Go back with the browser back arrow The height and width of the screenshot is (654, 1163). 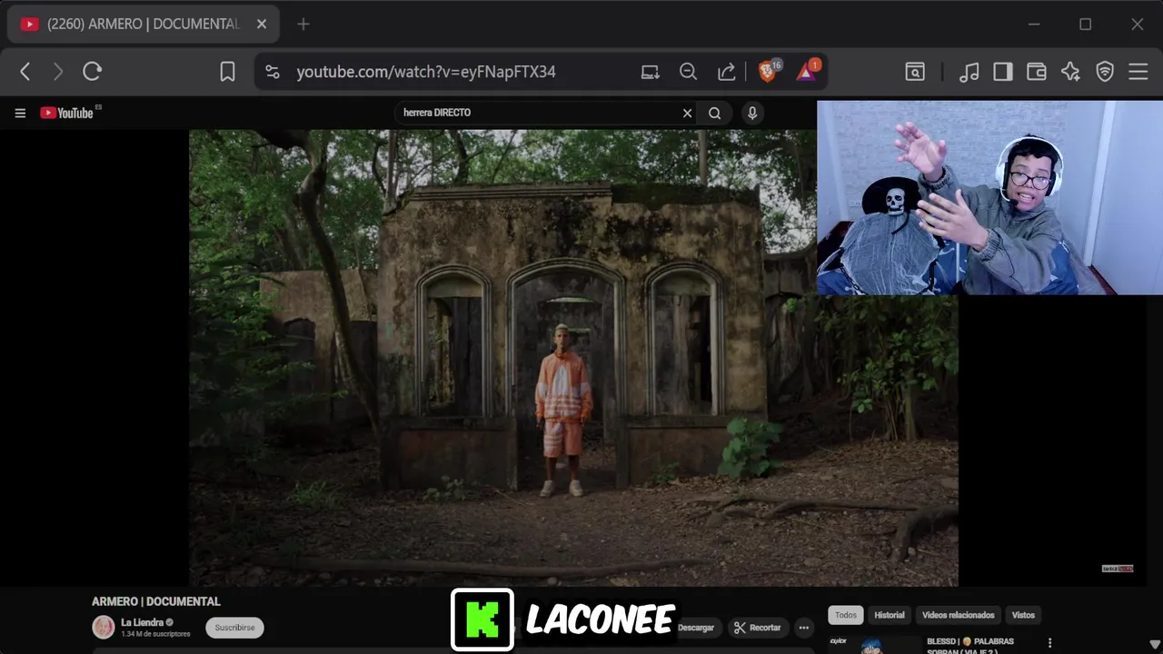(25, 72)
